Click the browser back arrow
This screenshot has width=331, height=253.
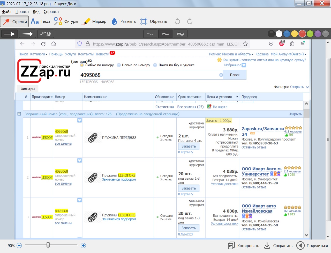point(22,44)
